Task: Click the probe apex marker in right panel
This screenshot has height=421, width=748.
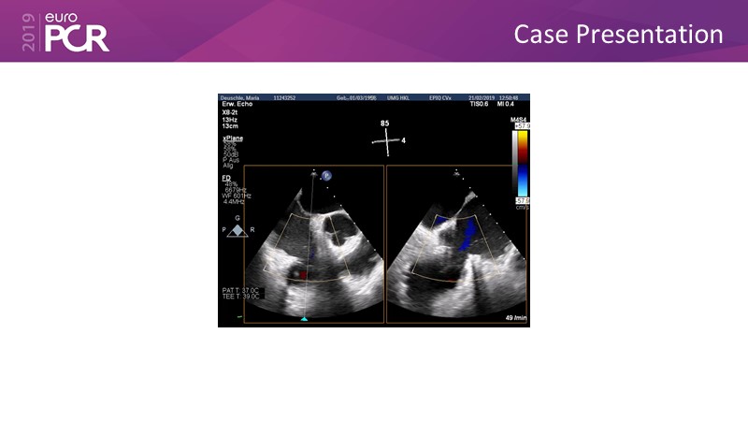Action: click(x=455, y=174)
